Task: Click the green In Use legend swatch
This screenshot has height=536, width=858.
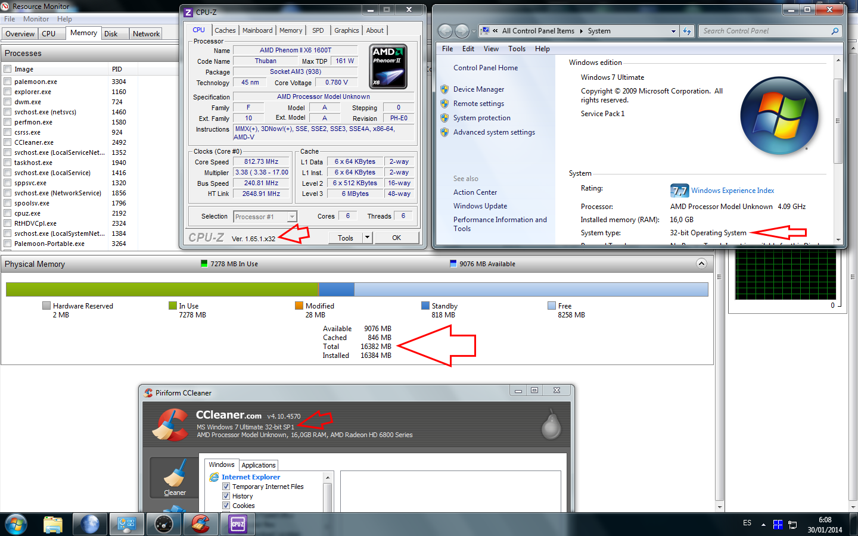Action: tap(173, 306)
